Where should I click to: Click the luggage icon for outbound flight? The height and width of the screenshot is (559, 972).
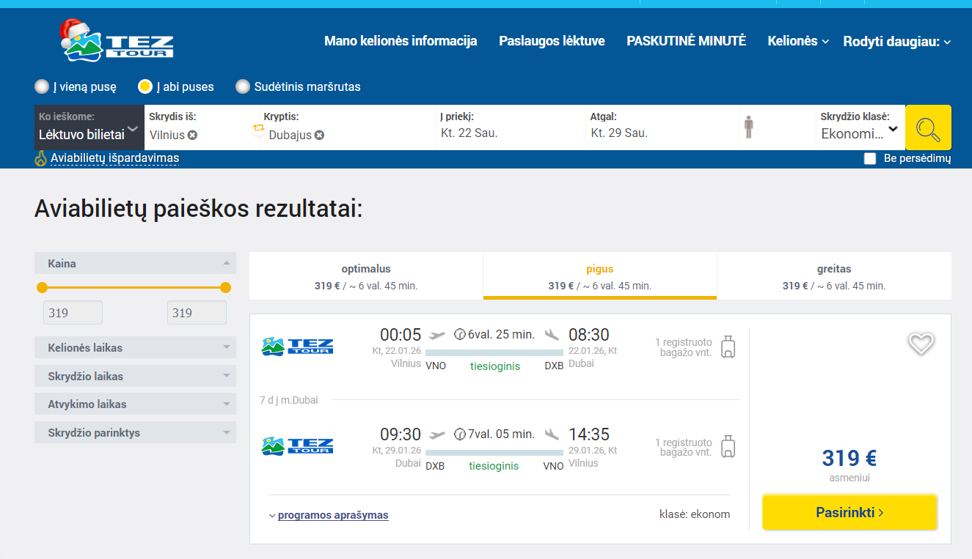pos(728,347)
